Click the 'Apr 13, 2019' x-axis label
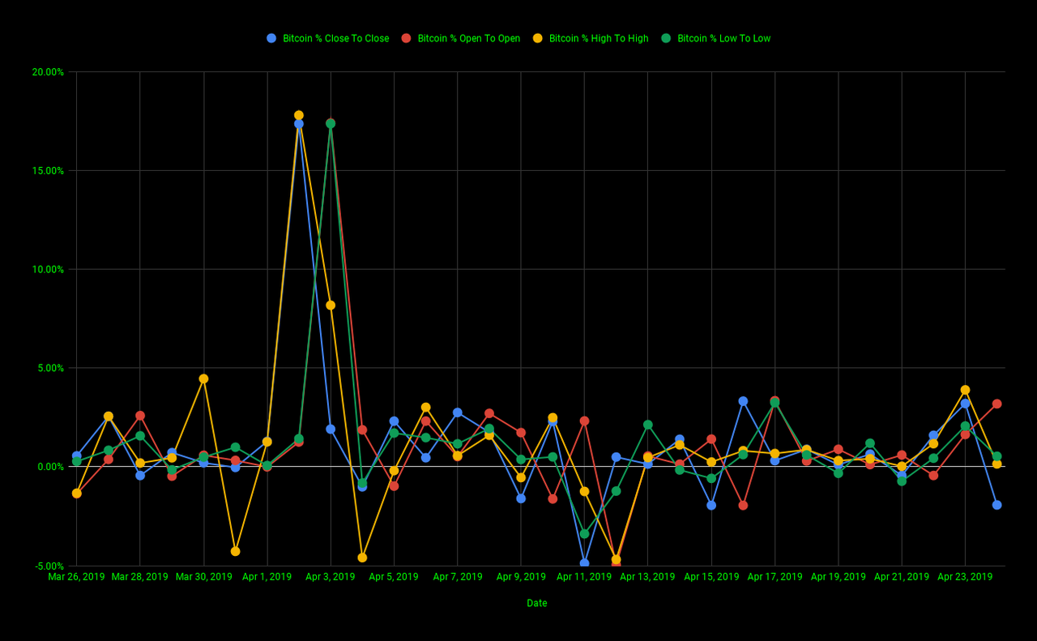 [x=648, y=577]
